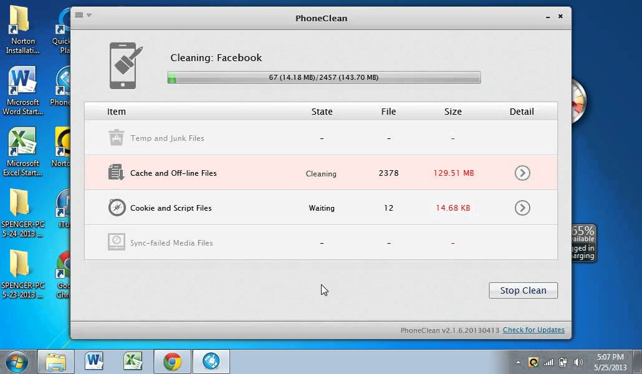
Task: Click the Sync-failed Media Files icon
Action: tap(117, 242)
